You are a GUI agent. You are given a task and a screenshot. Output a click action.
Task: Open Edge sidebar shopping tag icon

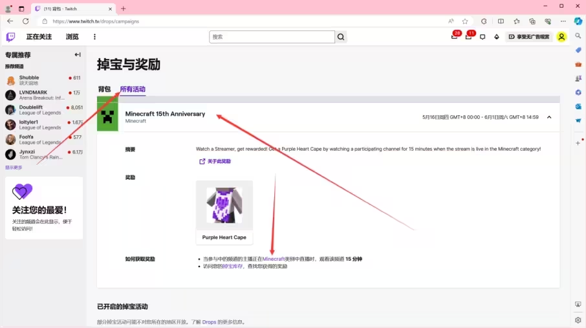coord(578,50)
